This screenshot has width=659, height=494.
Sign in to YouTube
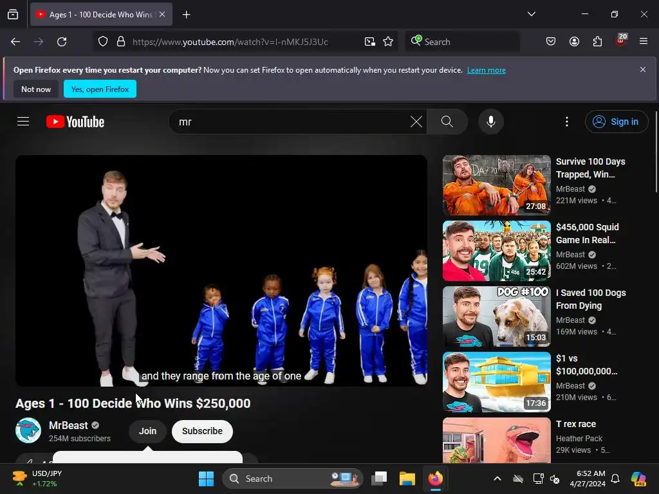[616, 122]
